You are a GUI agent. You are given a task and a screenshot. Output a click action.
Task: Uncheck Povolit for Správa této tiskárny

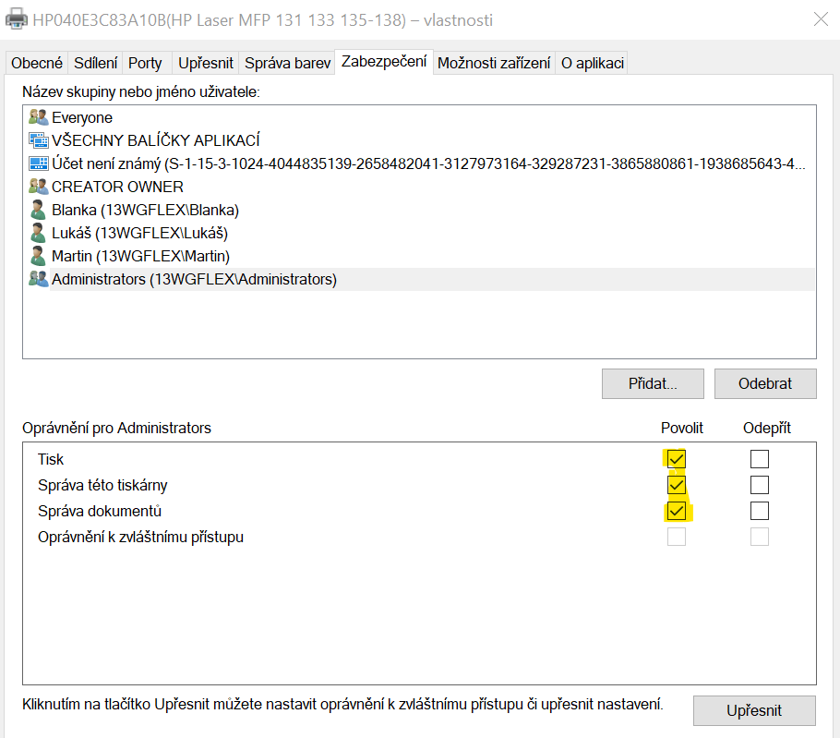coord(676,485)
